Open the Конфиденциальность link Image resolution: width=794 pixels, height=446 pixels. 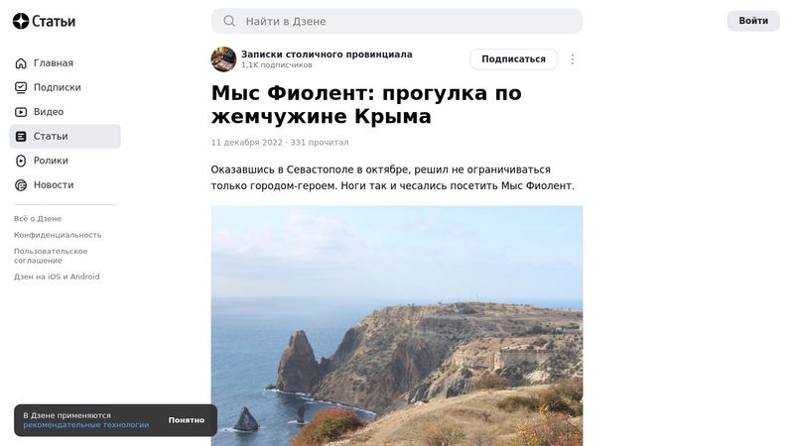(58, 235)
